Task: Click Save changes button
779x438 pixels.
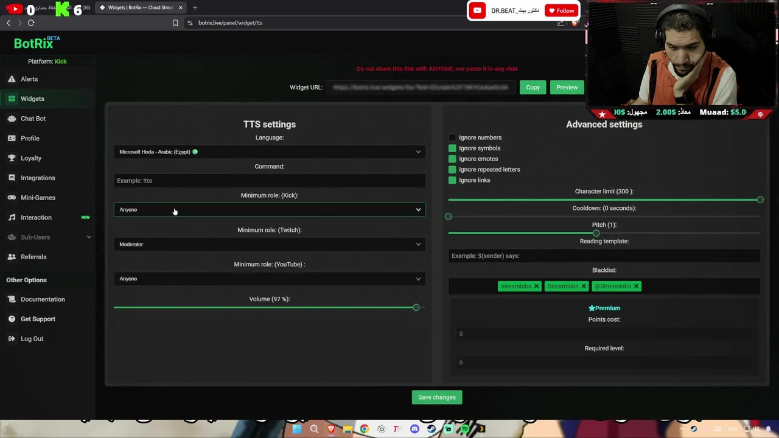Action: click(436, 397)
